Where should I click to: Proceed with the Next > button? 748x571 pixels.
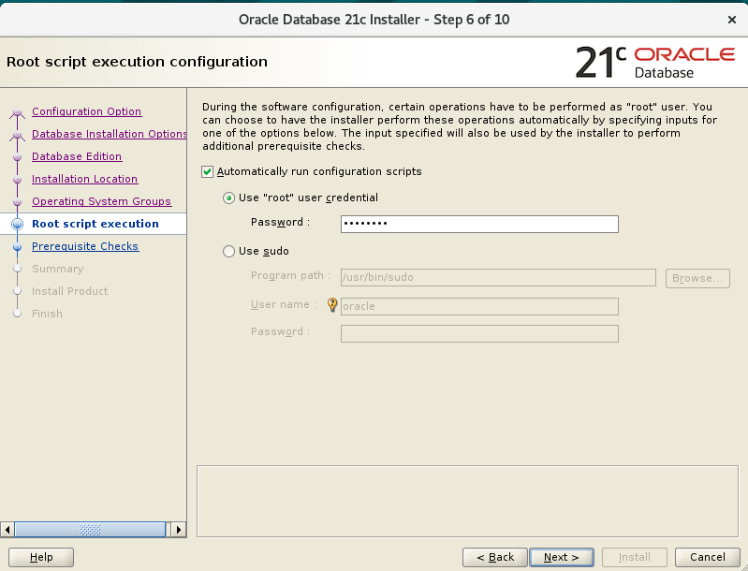point(562,557)
